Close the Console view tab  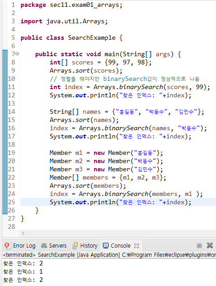point(137,246)
